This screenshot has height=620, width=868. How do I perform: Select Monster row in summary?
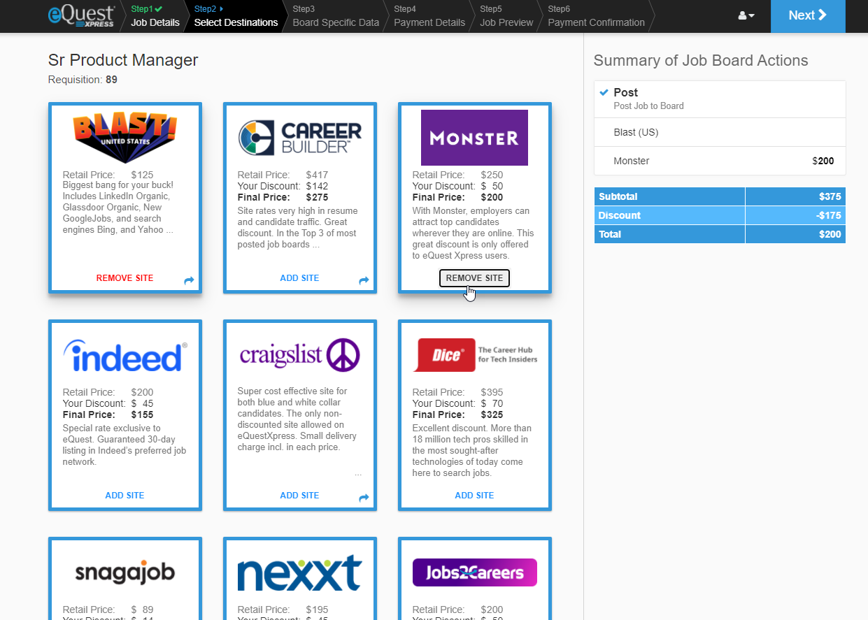pos(720,161)
